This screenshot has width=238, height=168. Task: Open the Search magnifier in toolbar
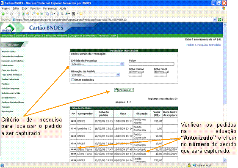(33, 14)
